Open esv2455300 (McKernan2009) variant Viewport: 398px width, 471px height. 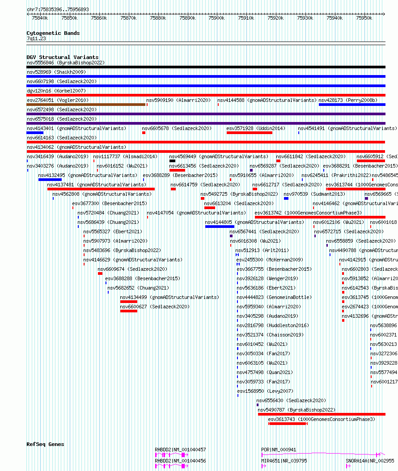270,260
